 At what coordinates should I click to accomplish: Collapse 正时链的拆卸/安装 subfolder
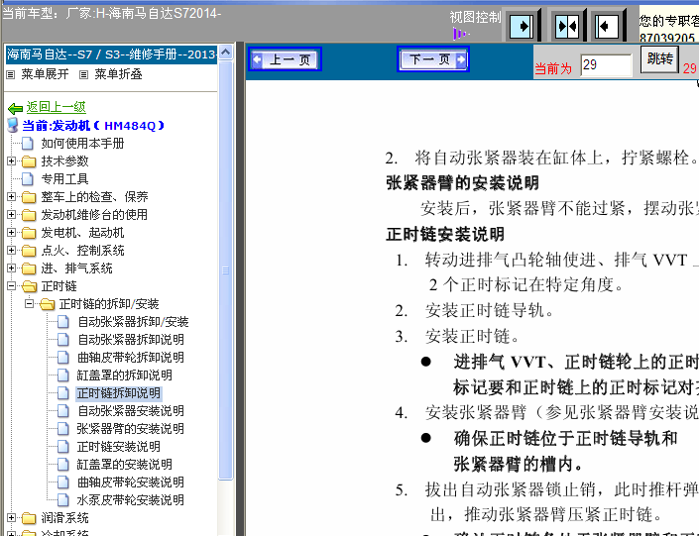click(30, 303)
